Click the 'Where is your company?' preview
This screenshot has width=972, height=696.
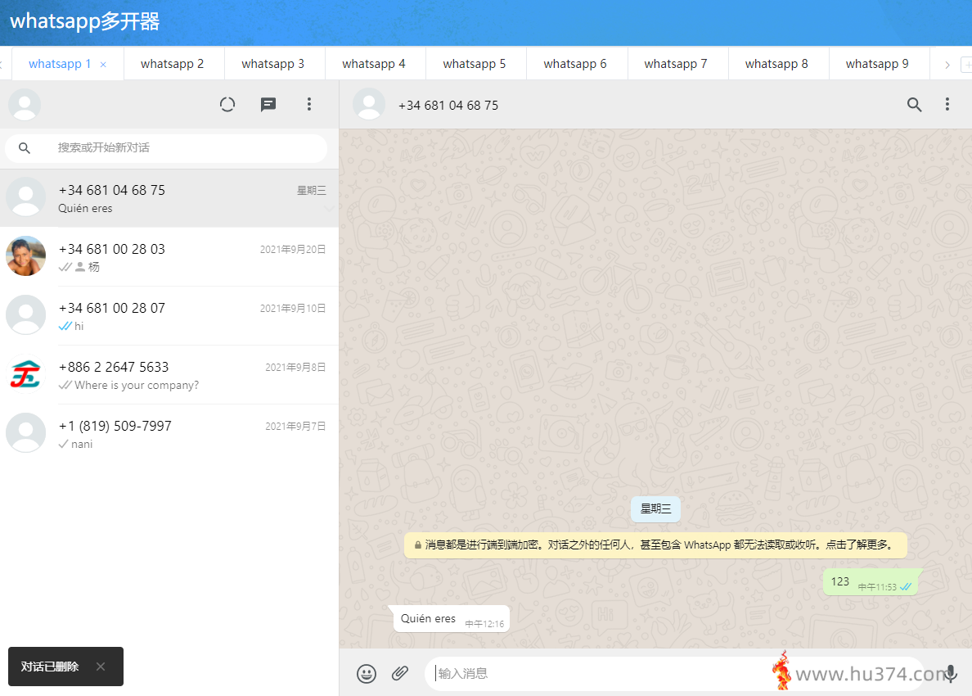click(137, 385)
